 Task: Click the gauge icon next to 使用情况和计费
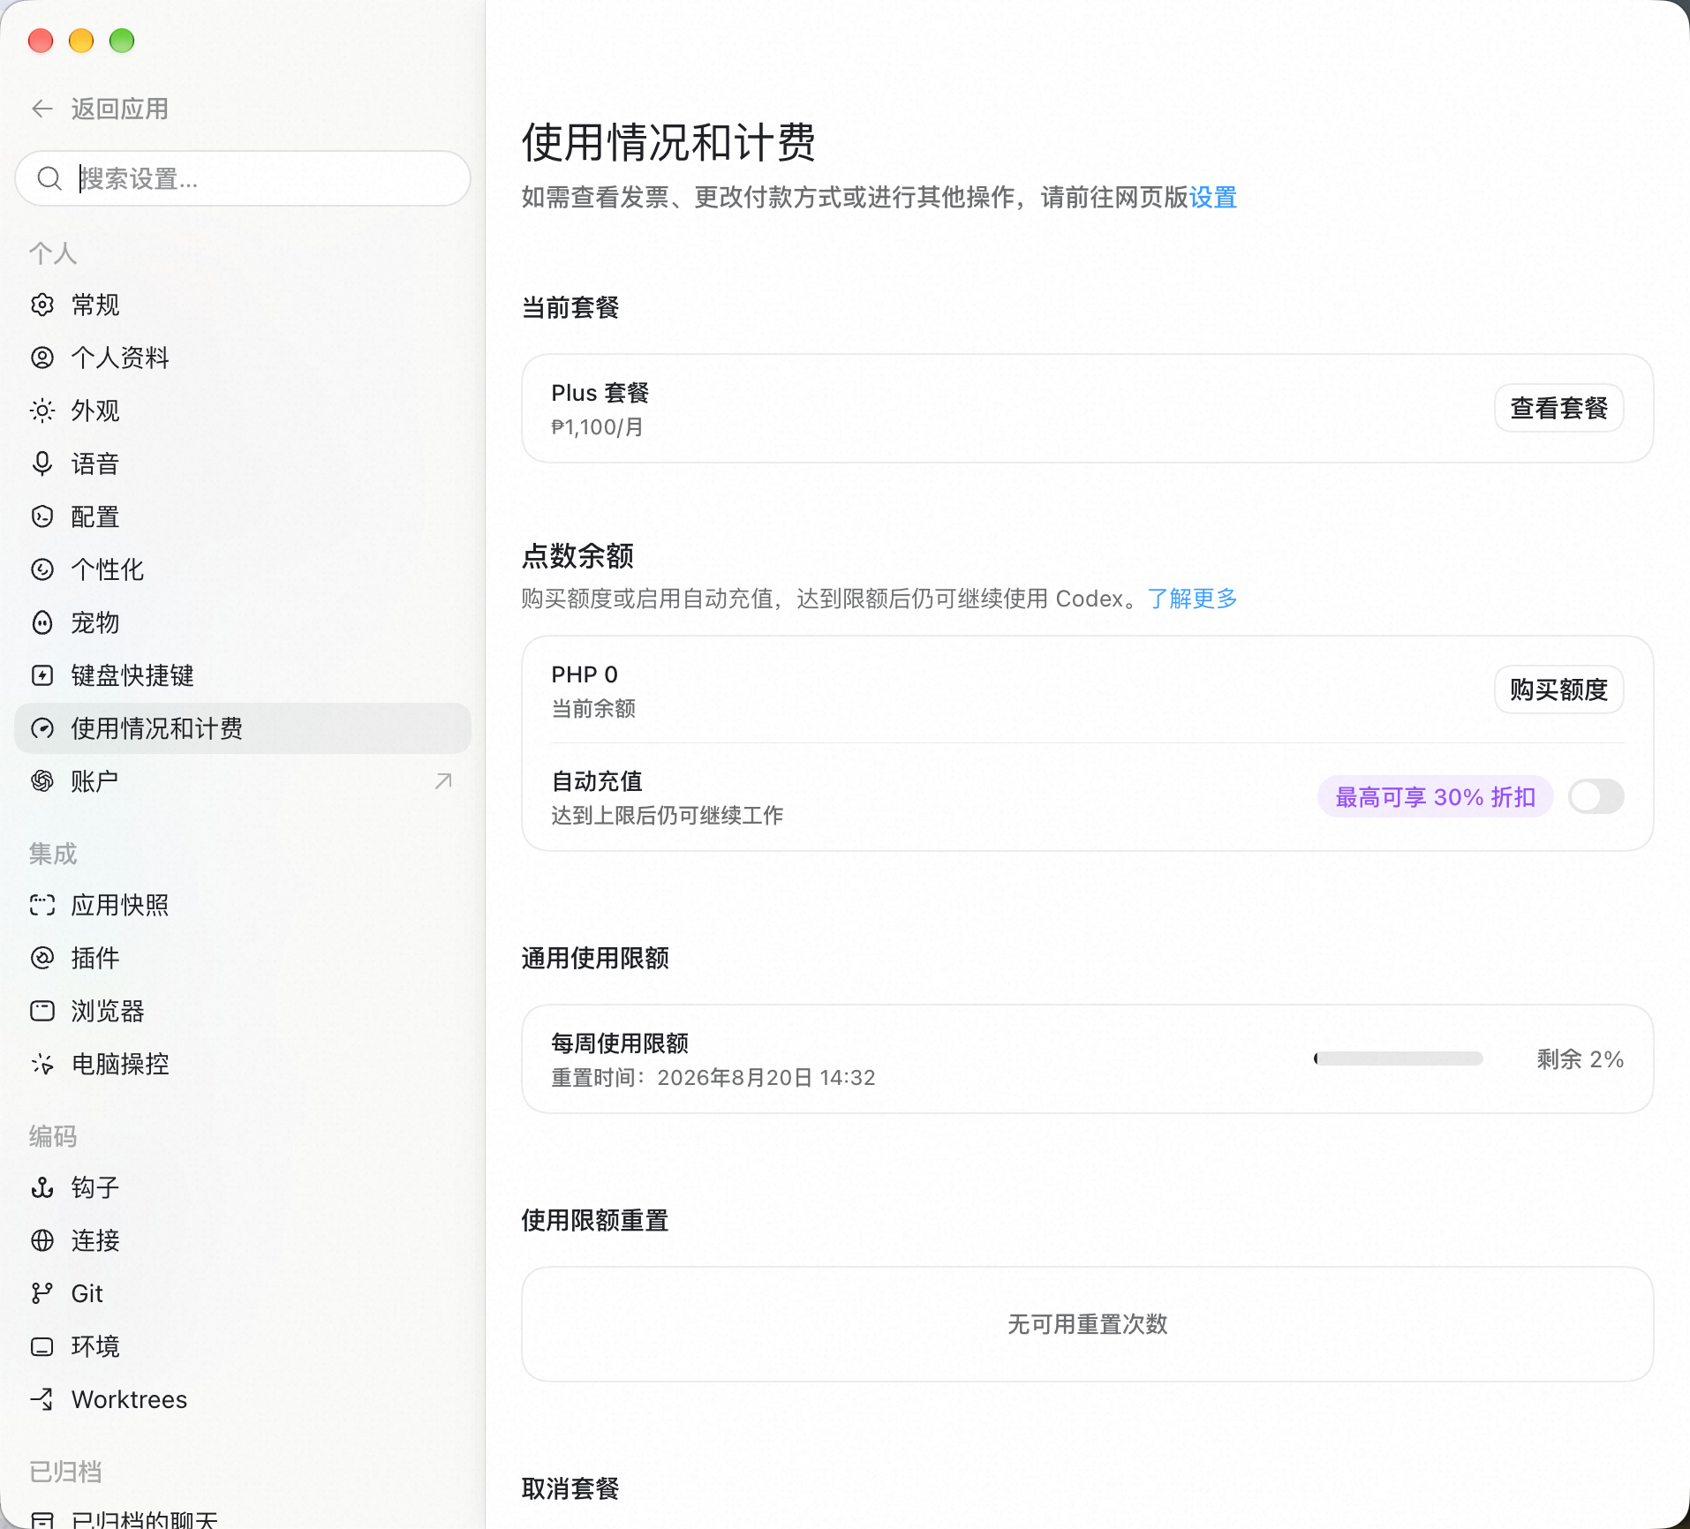[42, 728]
